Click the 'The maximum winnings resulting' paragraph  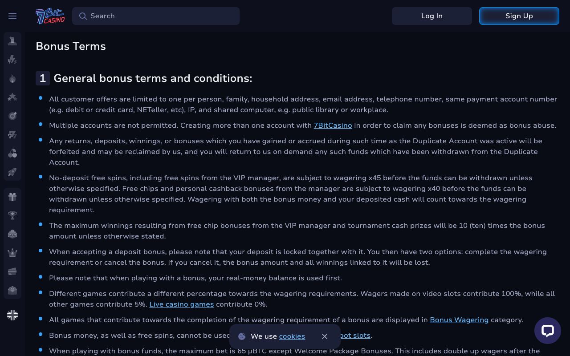tap(297, 231)
